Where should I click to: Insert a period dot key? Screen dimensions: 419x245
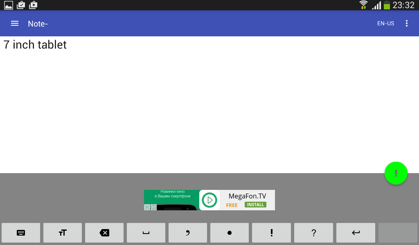tap(230, 233)
